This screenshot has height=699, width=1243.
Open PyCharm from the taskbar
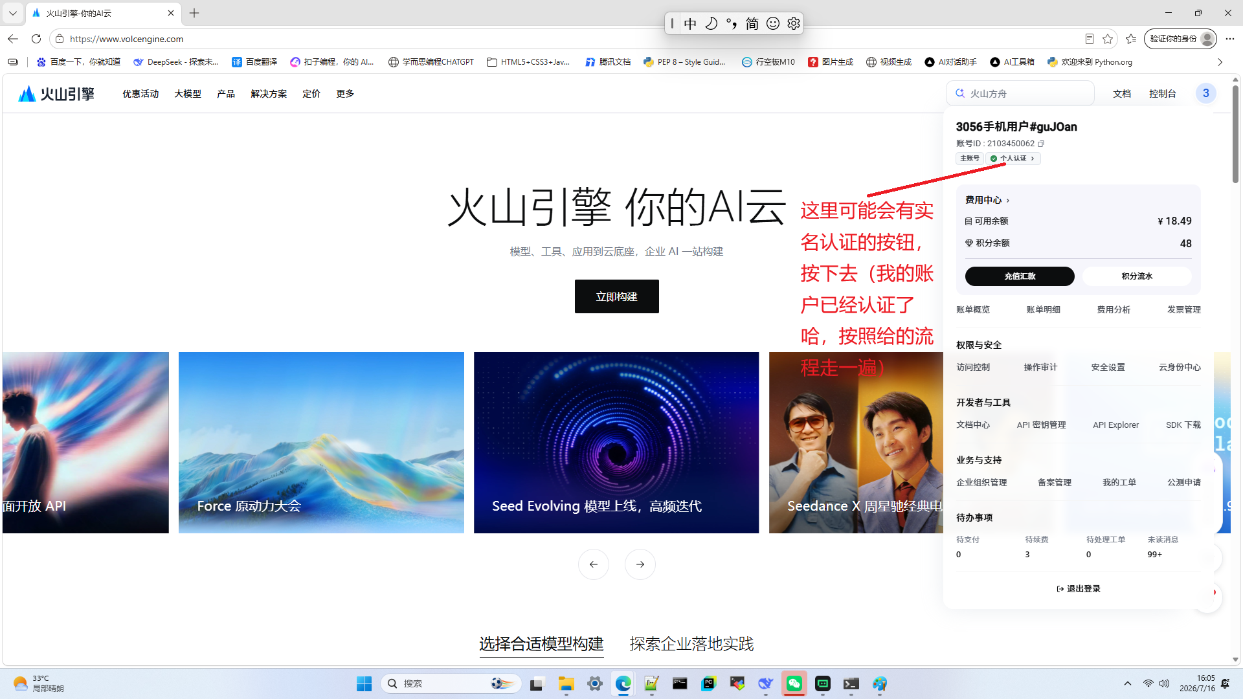coord(709,683)
